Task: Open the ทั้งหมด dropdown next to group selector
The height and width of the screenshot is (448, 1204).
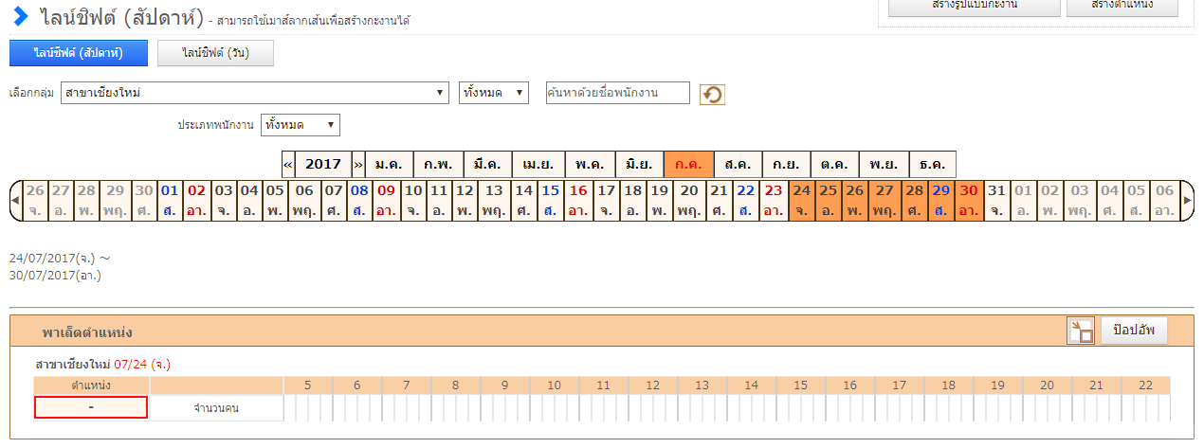Action: [493, 93]
